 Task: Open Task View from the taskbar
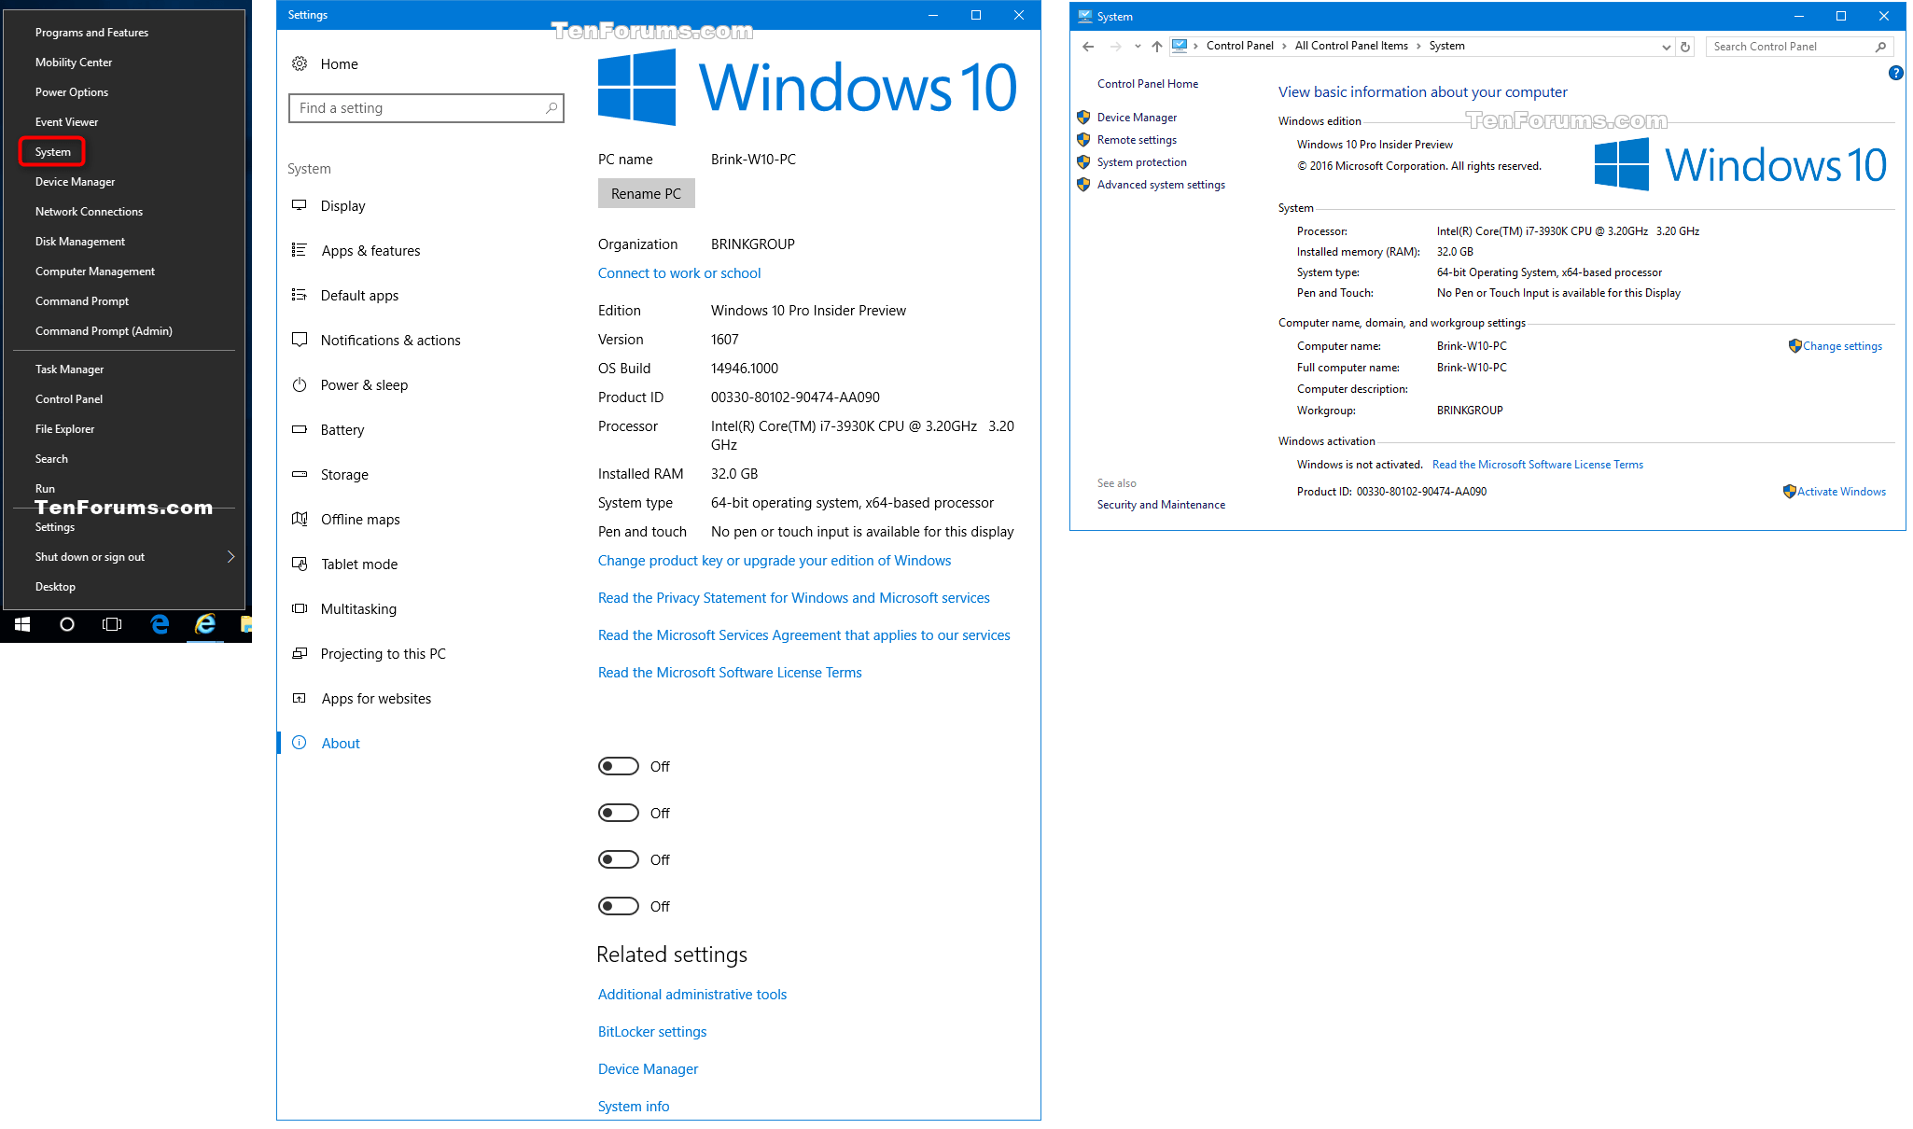(112, 625)
